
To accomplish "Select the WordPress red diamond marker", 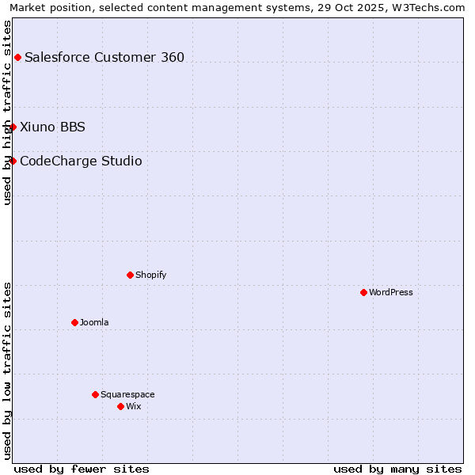I will [363, 292].
